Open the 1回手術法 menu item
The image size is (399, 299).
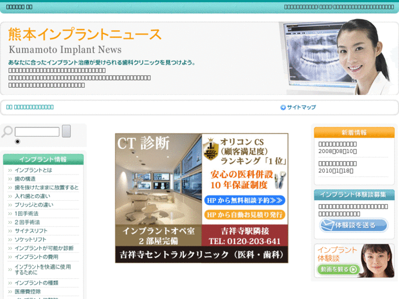point(26,213)
